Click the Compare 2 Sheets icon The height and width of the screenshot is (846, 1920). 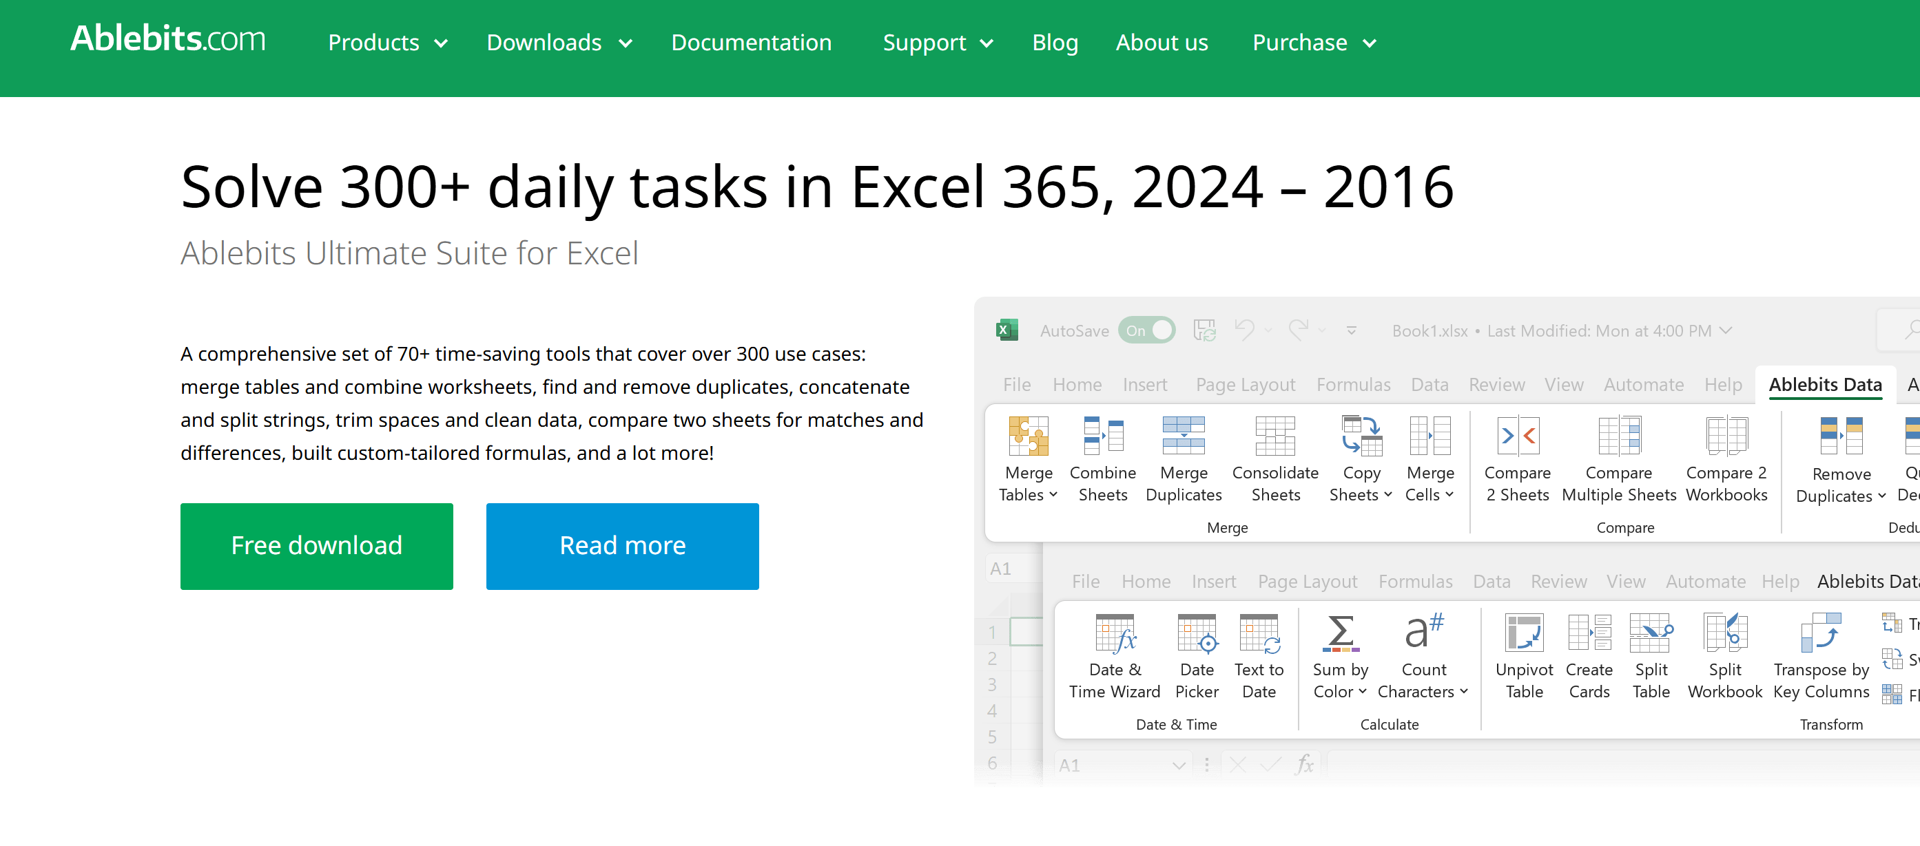coord(1517,436)
